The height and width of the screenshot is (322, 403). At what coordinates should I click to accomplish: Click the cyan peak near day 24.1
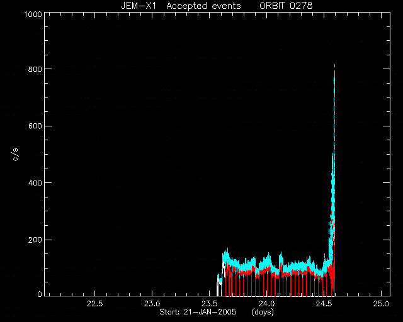pos(281,255)
